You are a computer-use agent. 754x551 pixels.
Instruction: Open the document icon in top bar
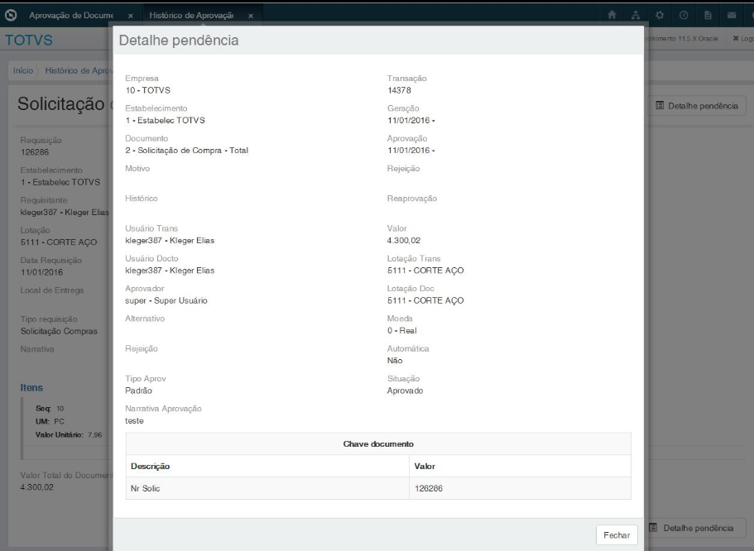click(708, 15)
